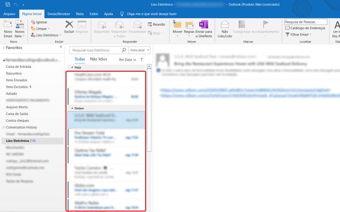The width and height of the screenshot is (340, 212).
Task: Click the search magnifier icon
Action: point(124,50)
